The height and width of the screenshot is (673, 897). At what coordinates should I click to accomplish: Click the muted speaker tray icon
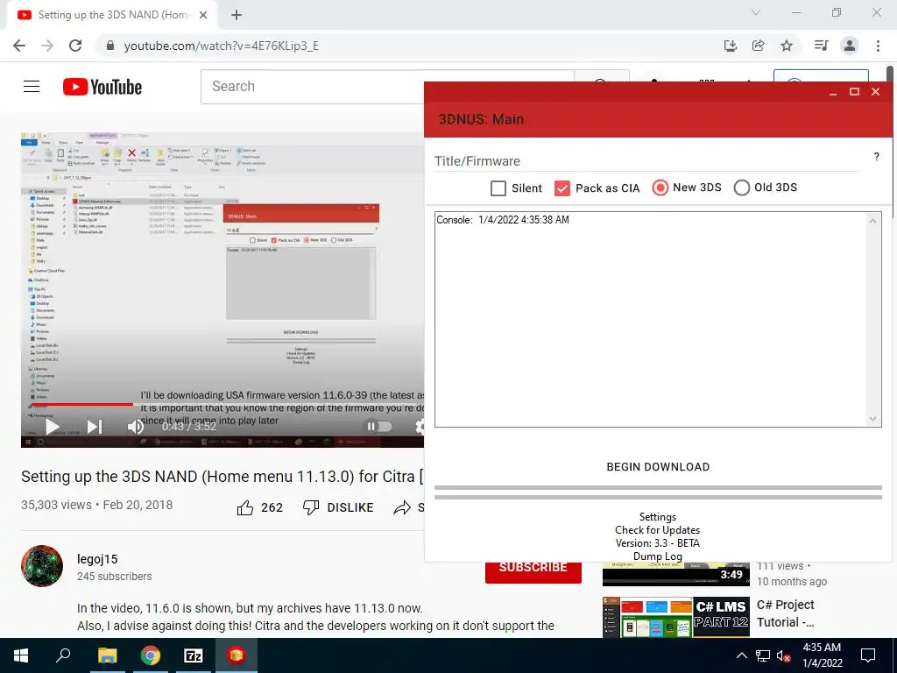point(784,655)
